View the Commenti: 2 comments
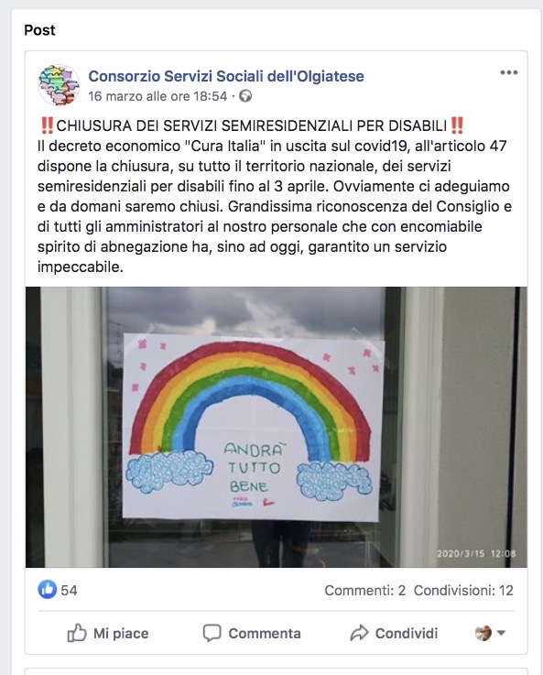This screenshot has width=543, height=675. coord(364,590)
